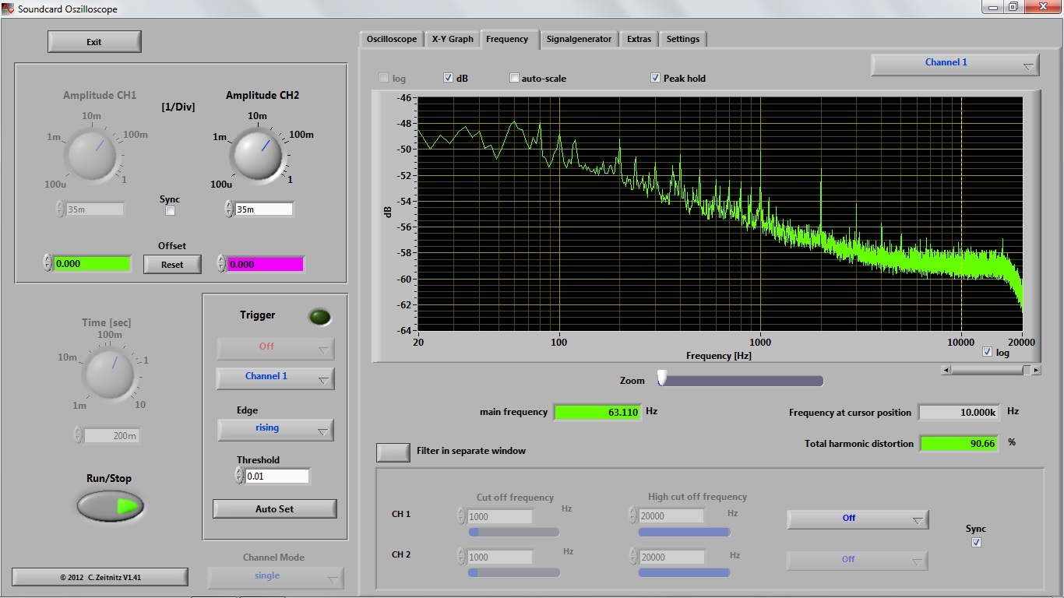Open the Signalgenerator tab
The width and height of the screenshot is (1064, 598).
[x=579, y=39]
